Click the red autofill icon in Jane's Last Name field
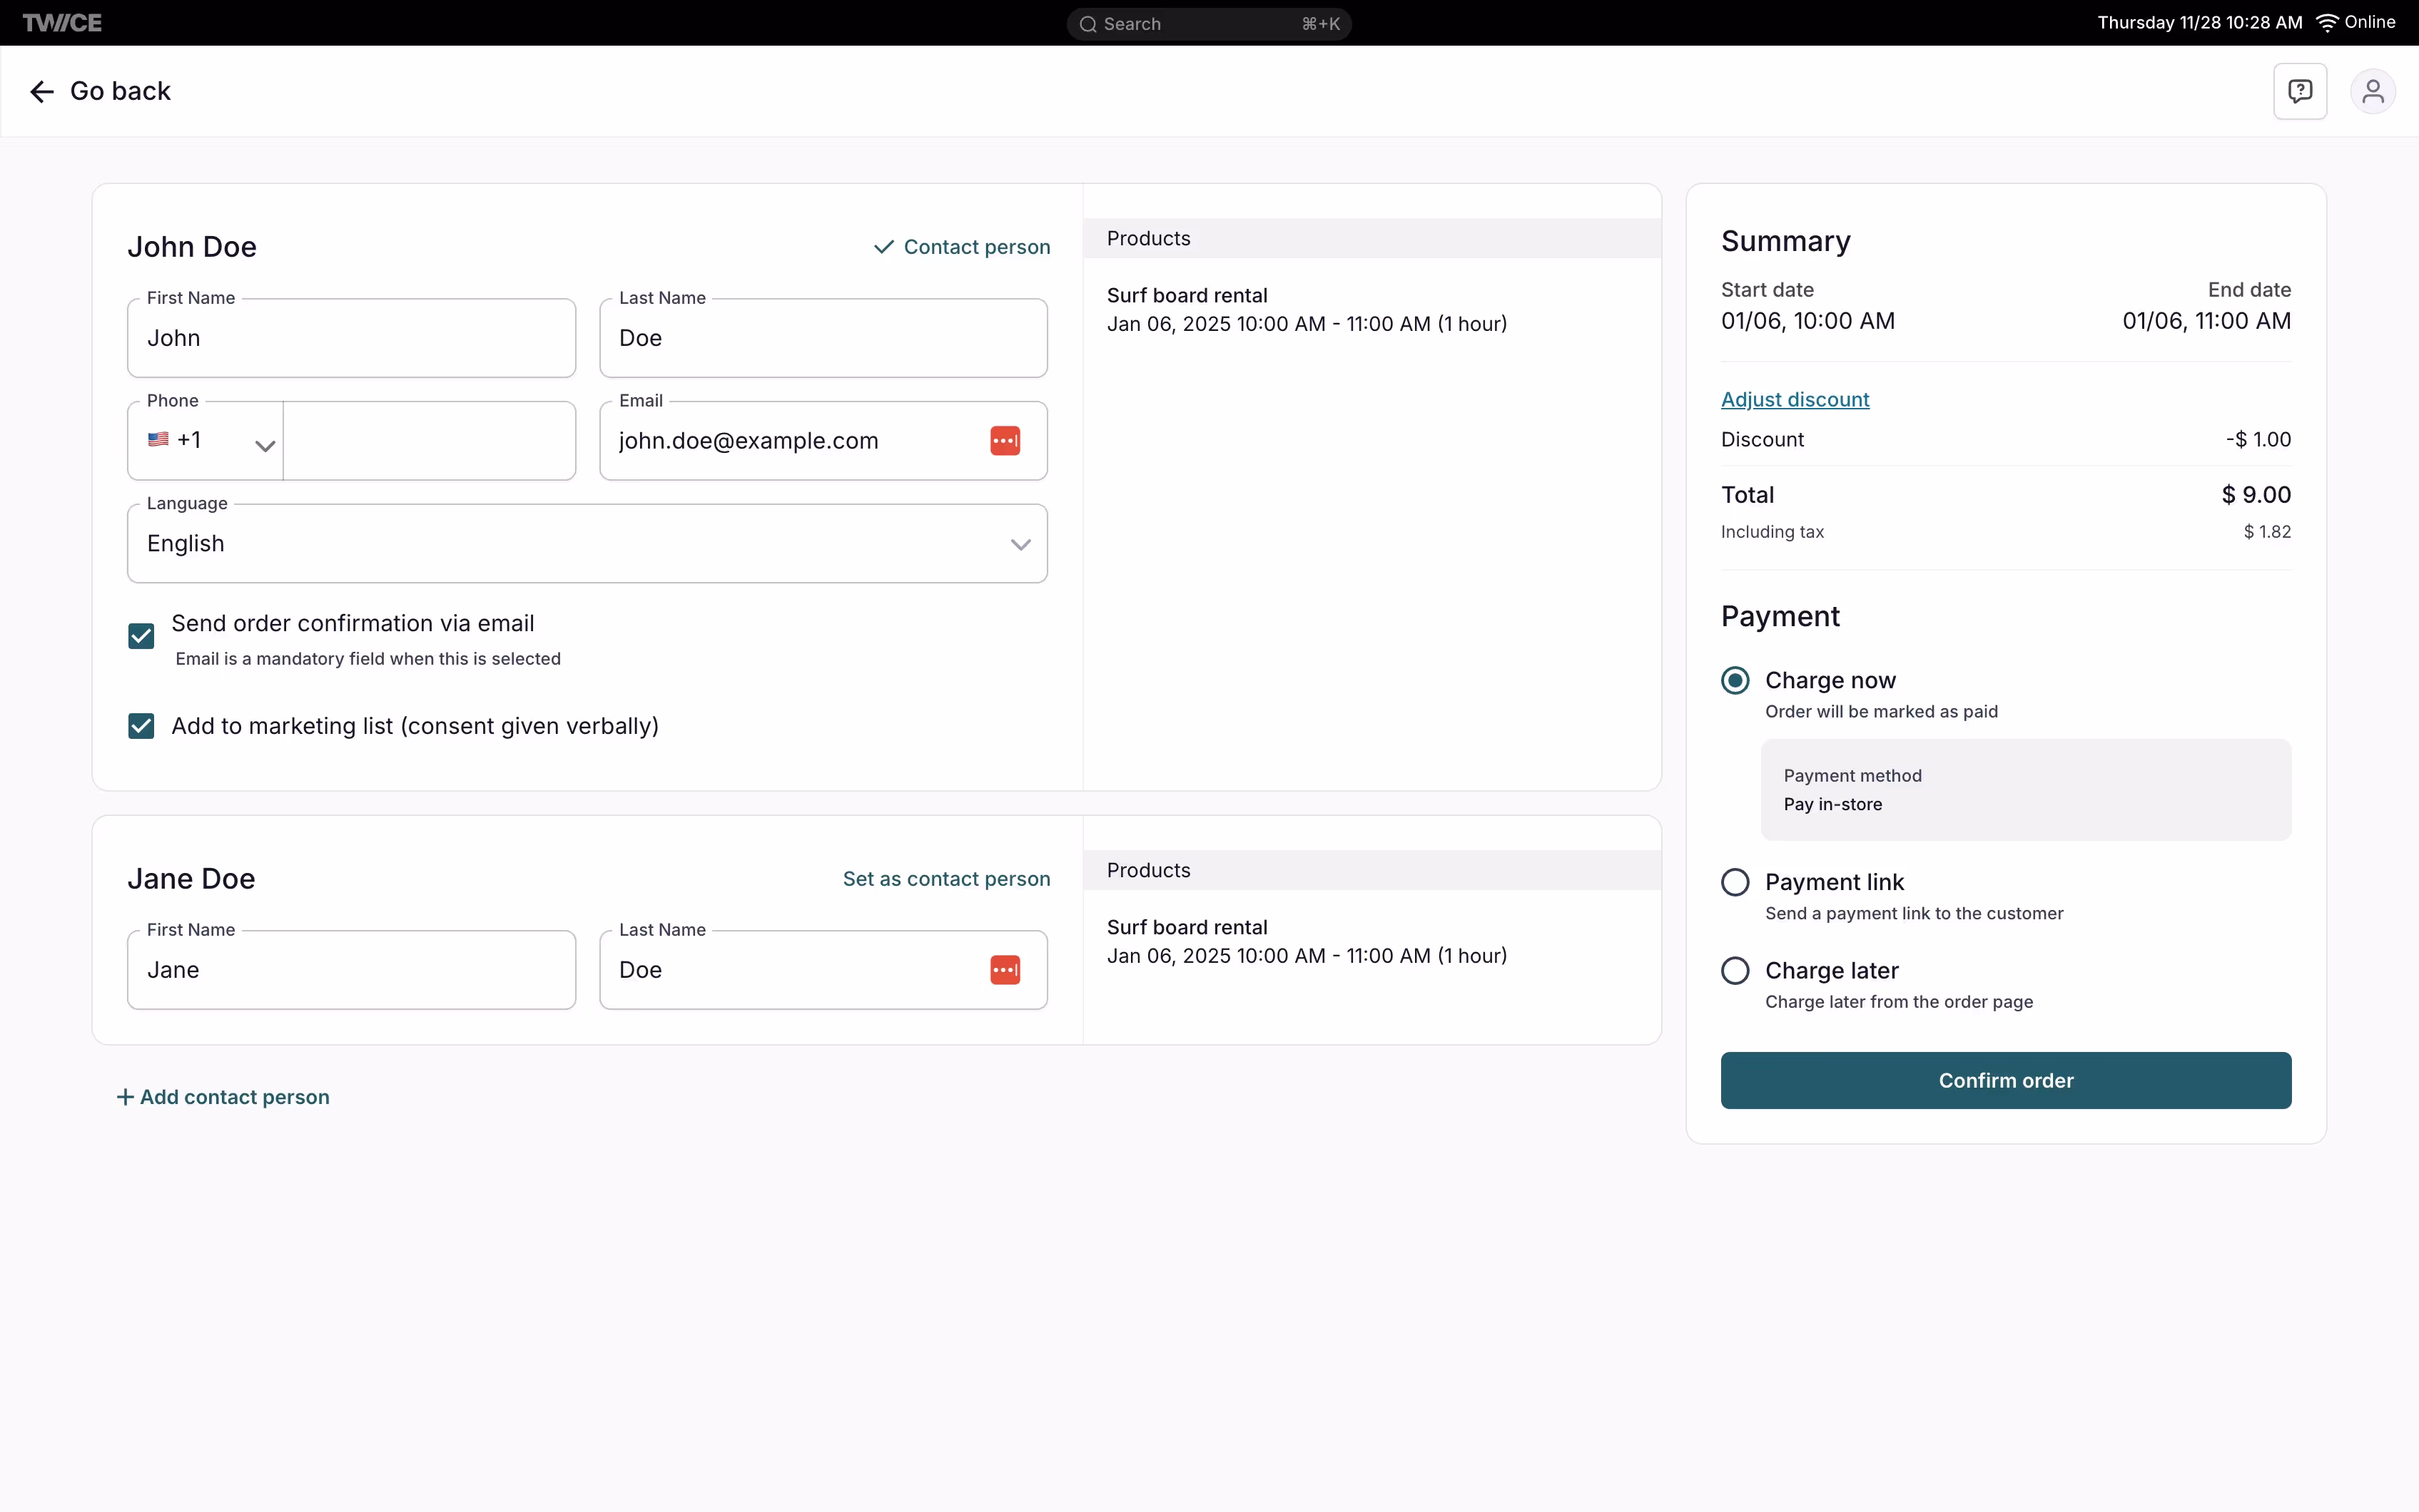Viewport: 2419px width, 1512px height. pyautogui.click(x=1005, y=970)
